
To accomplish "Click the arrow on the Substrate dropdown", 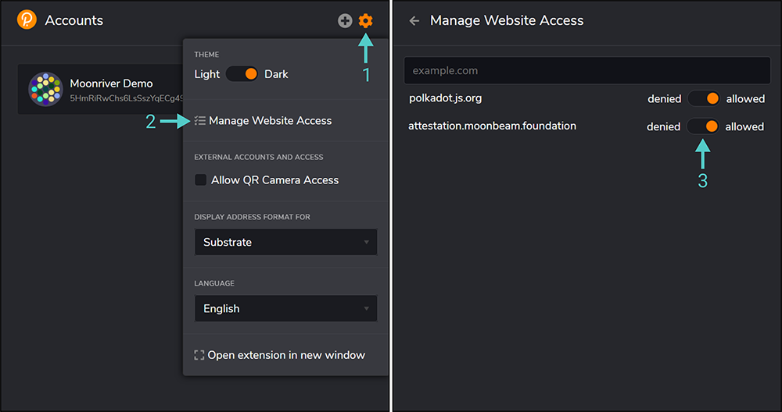I will (x=366, y=243).
